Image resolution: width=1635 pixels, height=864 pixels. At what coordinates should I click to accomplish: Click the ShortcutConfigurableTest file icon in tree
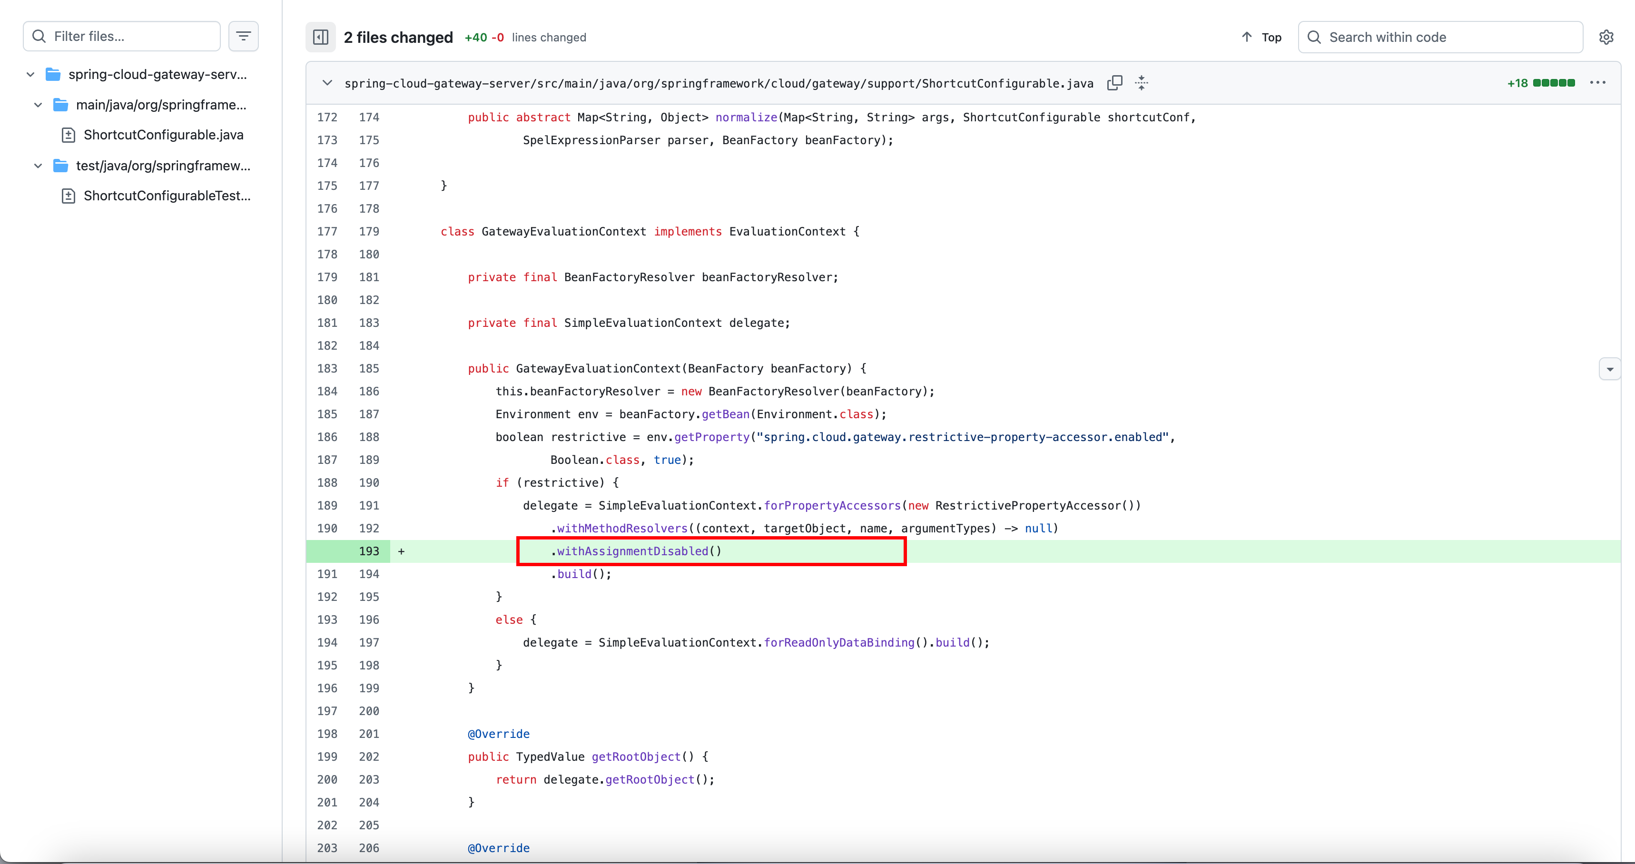tap(69, 196)
